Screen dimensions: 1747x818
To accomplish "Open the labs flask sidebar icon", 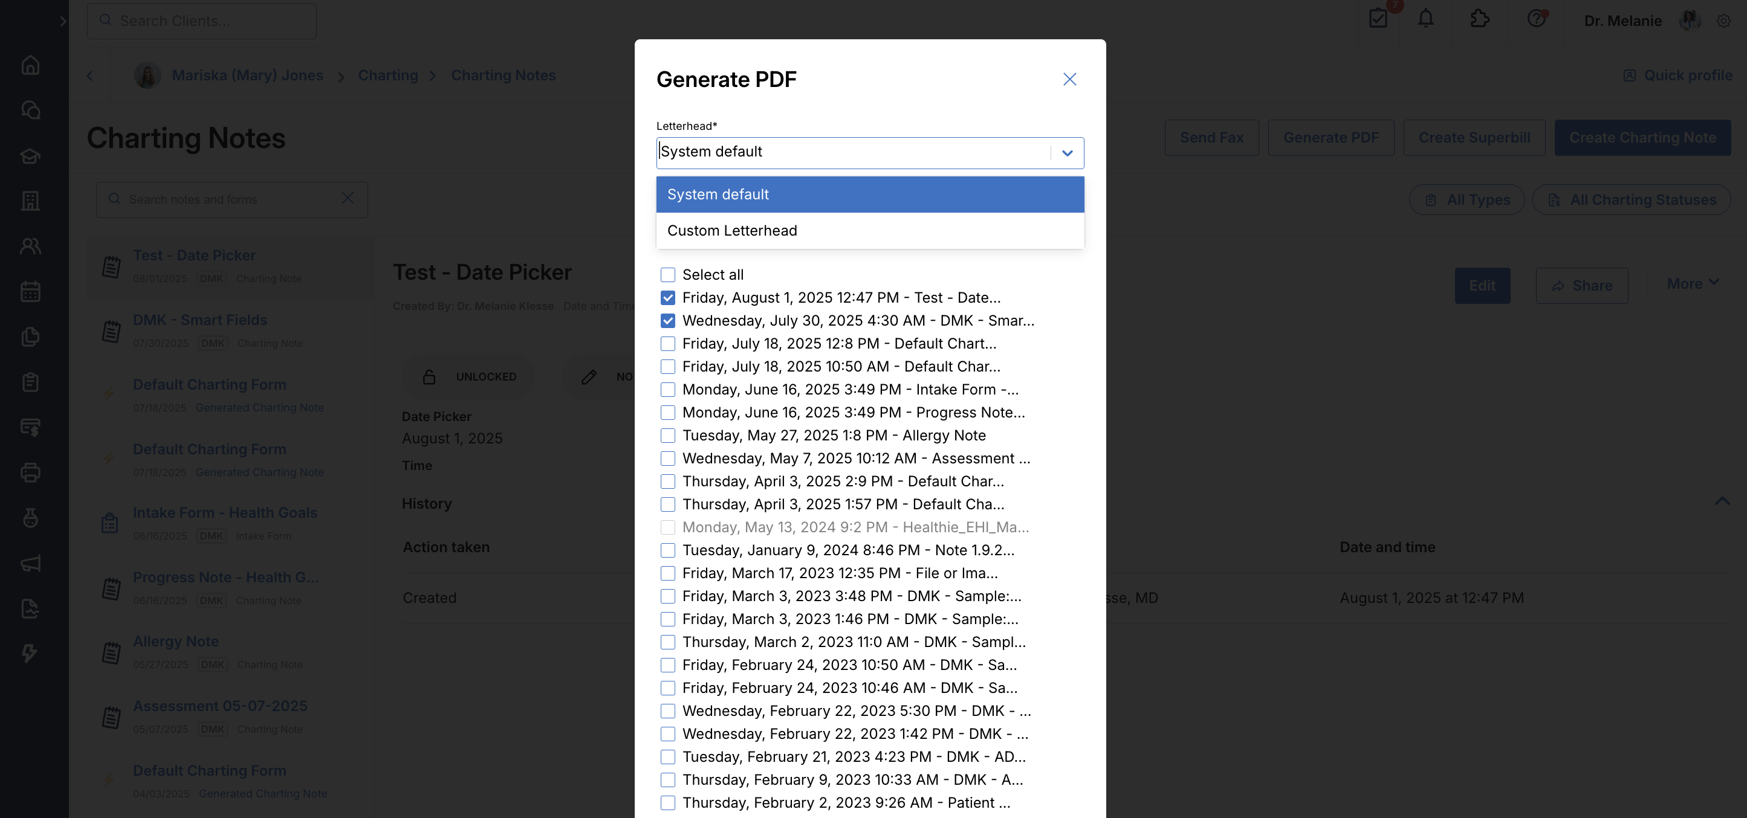I will [30, 518].
